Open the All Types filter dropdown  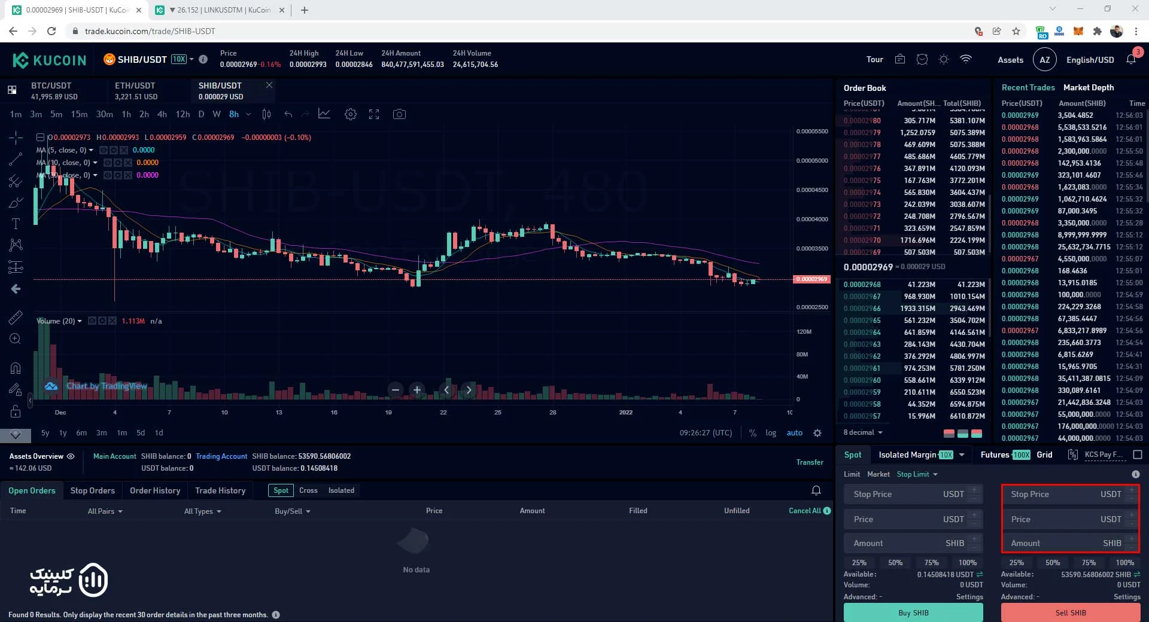pos(203,511)
